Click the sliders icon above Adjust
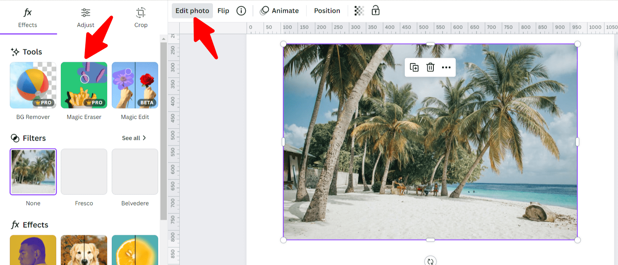Viewport: 618px width, 265px height. point(86,12)
